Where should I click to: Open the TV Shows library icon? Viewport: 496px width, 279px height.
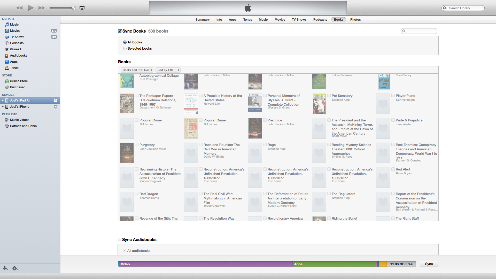pyautogui.click(x=7, y=37)
